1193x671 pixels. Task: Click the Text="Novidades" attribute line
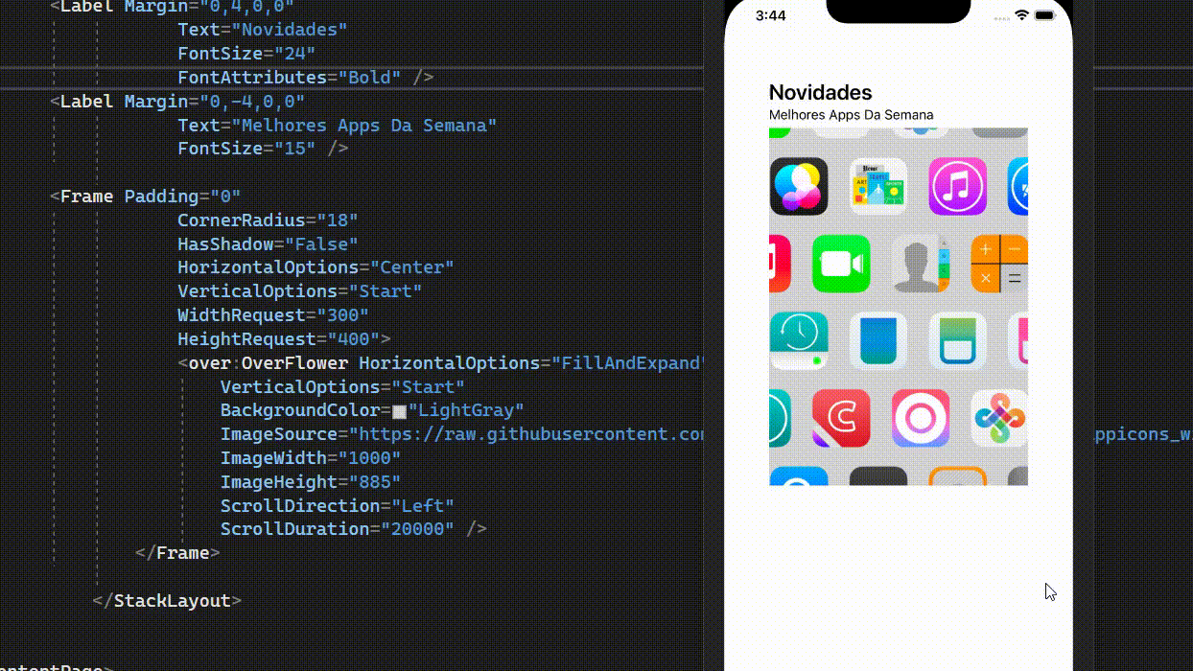[x=263, y=30]
